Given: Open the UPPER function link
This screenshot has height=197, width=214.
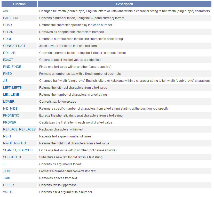Looking at the screenshot, I should click(x=9, y=185).
